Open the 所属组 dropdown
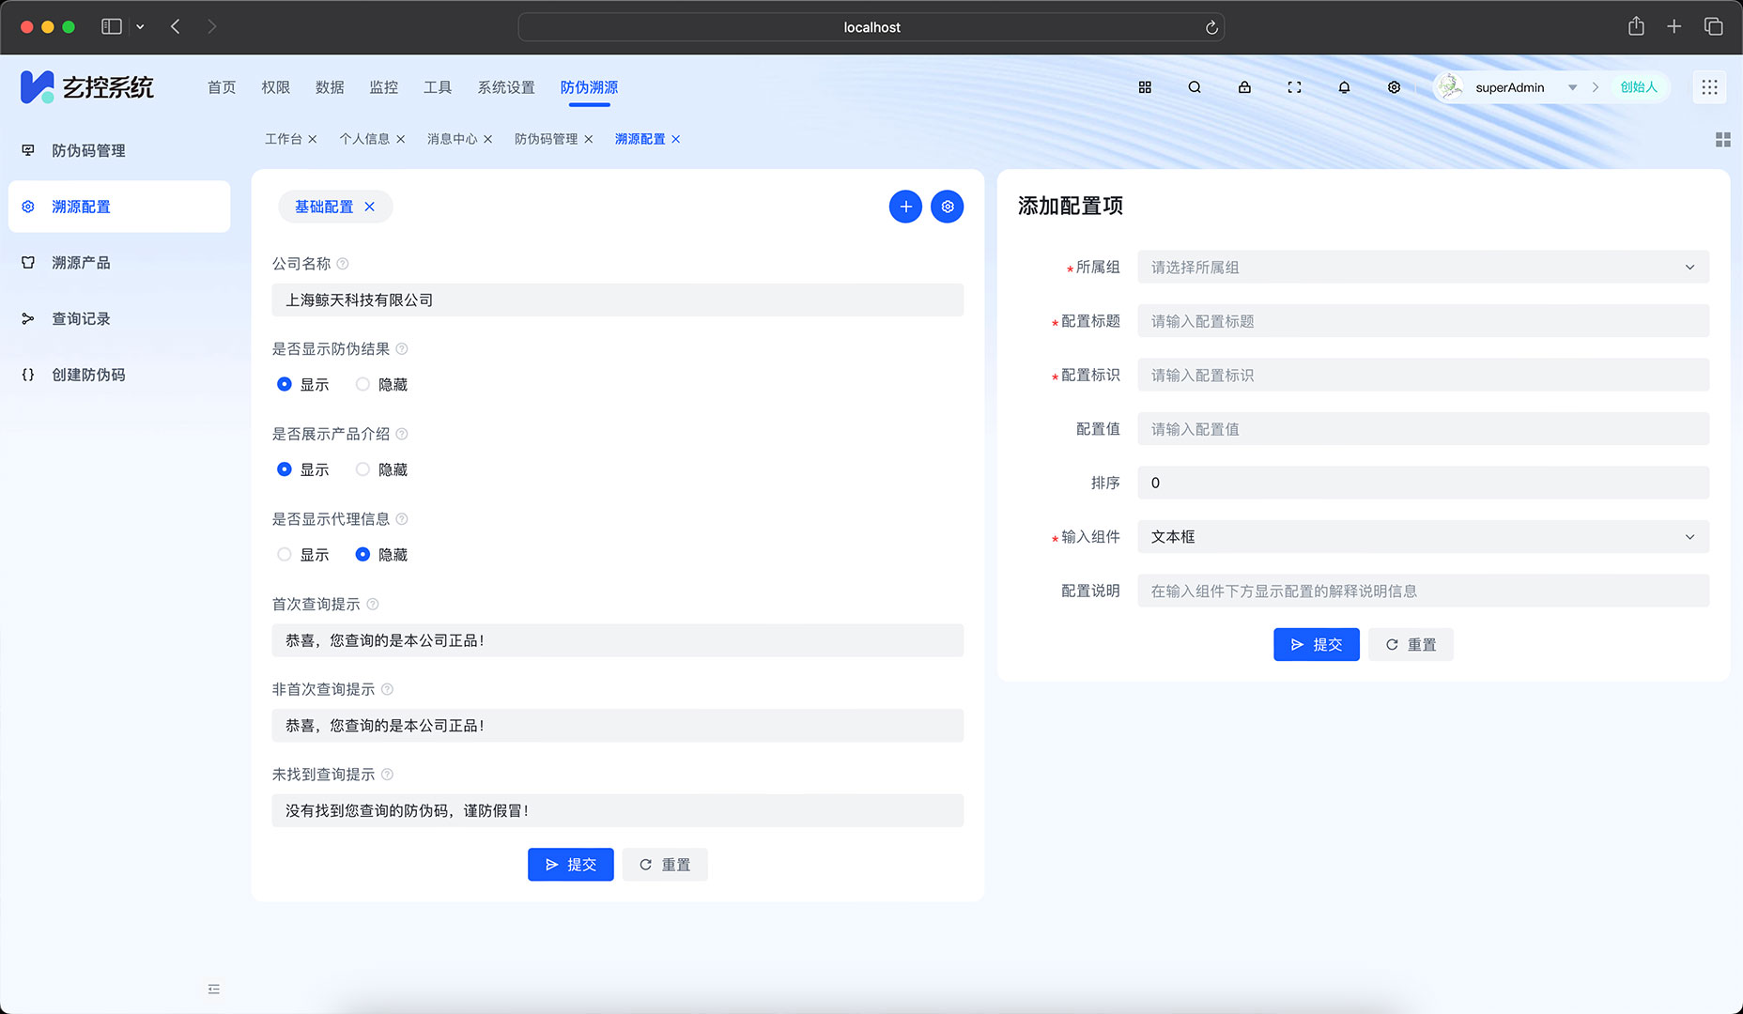The height and width of the screenshot is (1014, 1743). coord(1422,267)
